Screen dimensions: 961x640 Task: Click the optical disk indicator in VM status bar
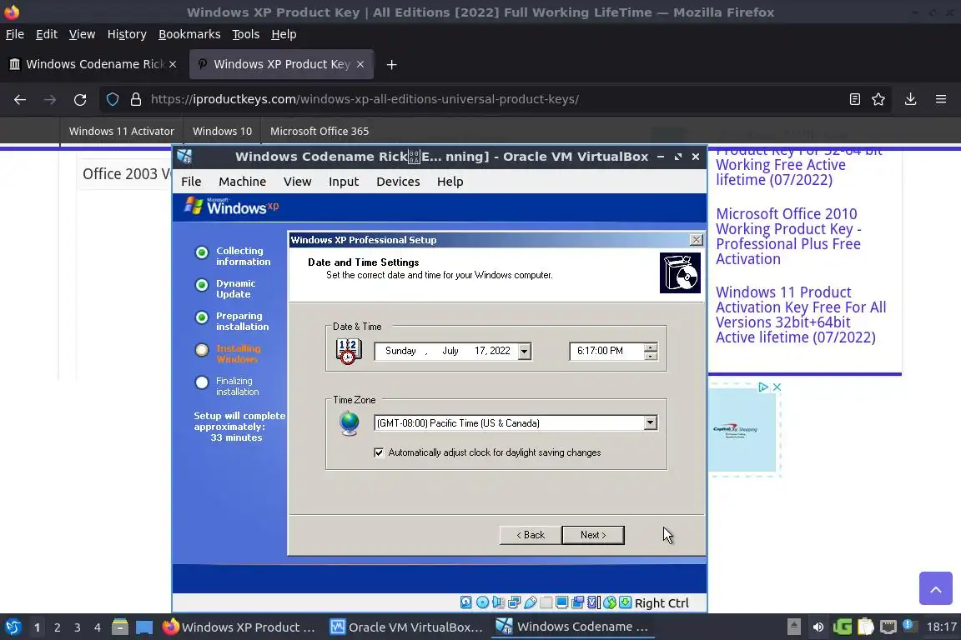[x=482, y=602]
